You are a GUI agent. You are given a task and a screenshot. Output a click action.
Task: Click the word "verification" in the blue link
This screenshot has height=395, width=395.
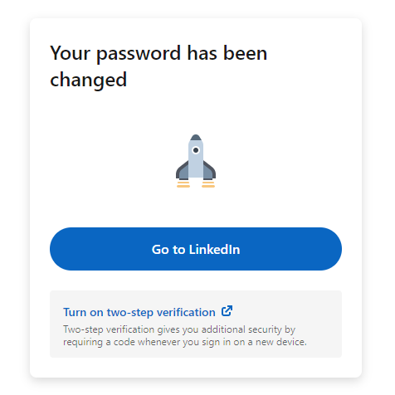click(186, 312)
